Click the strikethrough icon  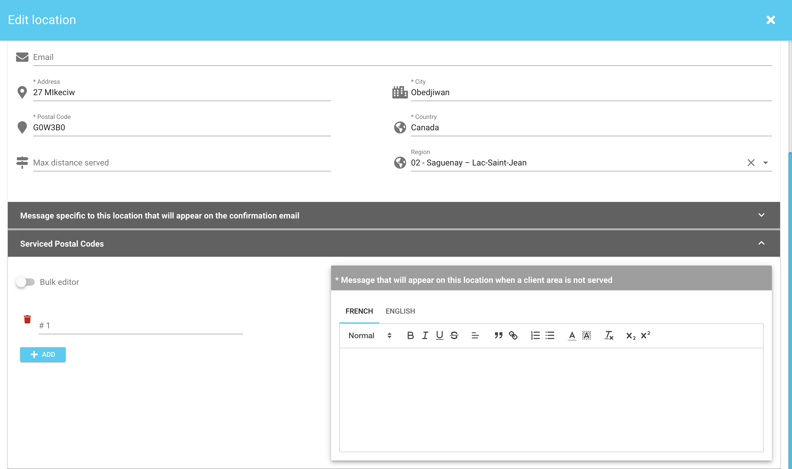[454, 335]
